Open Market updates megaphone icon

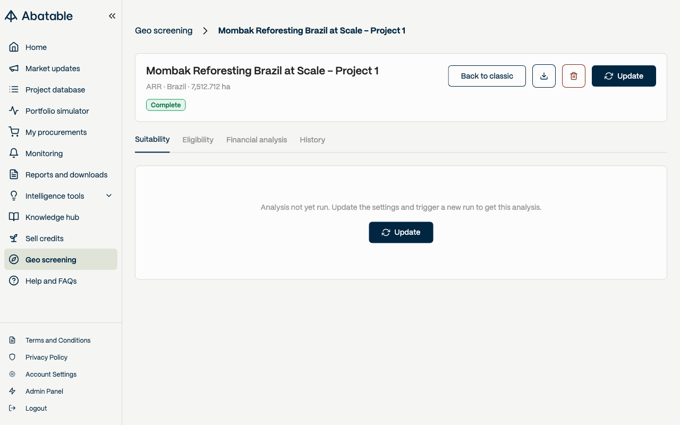pos(14,69)
